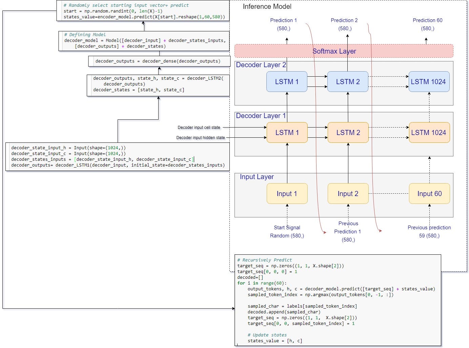Select the LSTM 1024 node in Decoder Layer 1
The height and width of the screenshot is (348, 469).
tap(429, 133)
